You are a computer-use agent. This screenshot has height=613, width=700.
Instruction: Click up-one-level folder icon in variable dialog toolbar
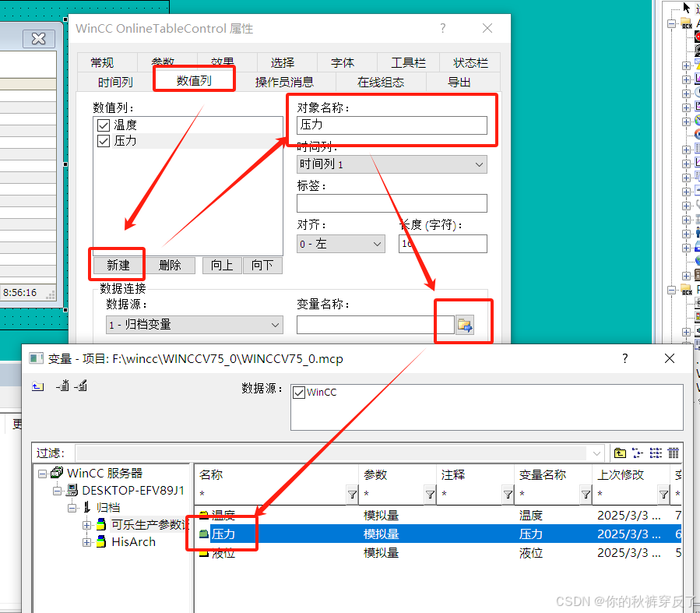pos(38,386)
